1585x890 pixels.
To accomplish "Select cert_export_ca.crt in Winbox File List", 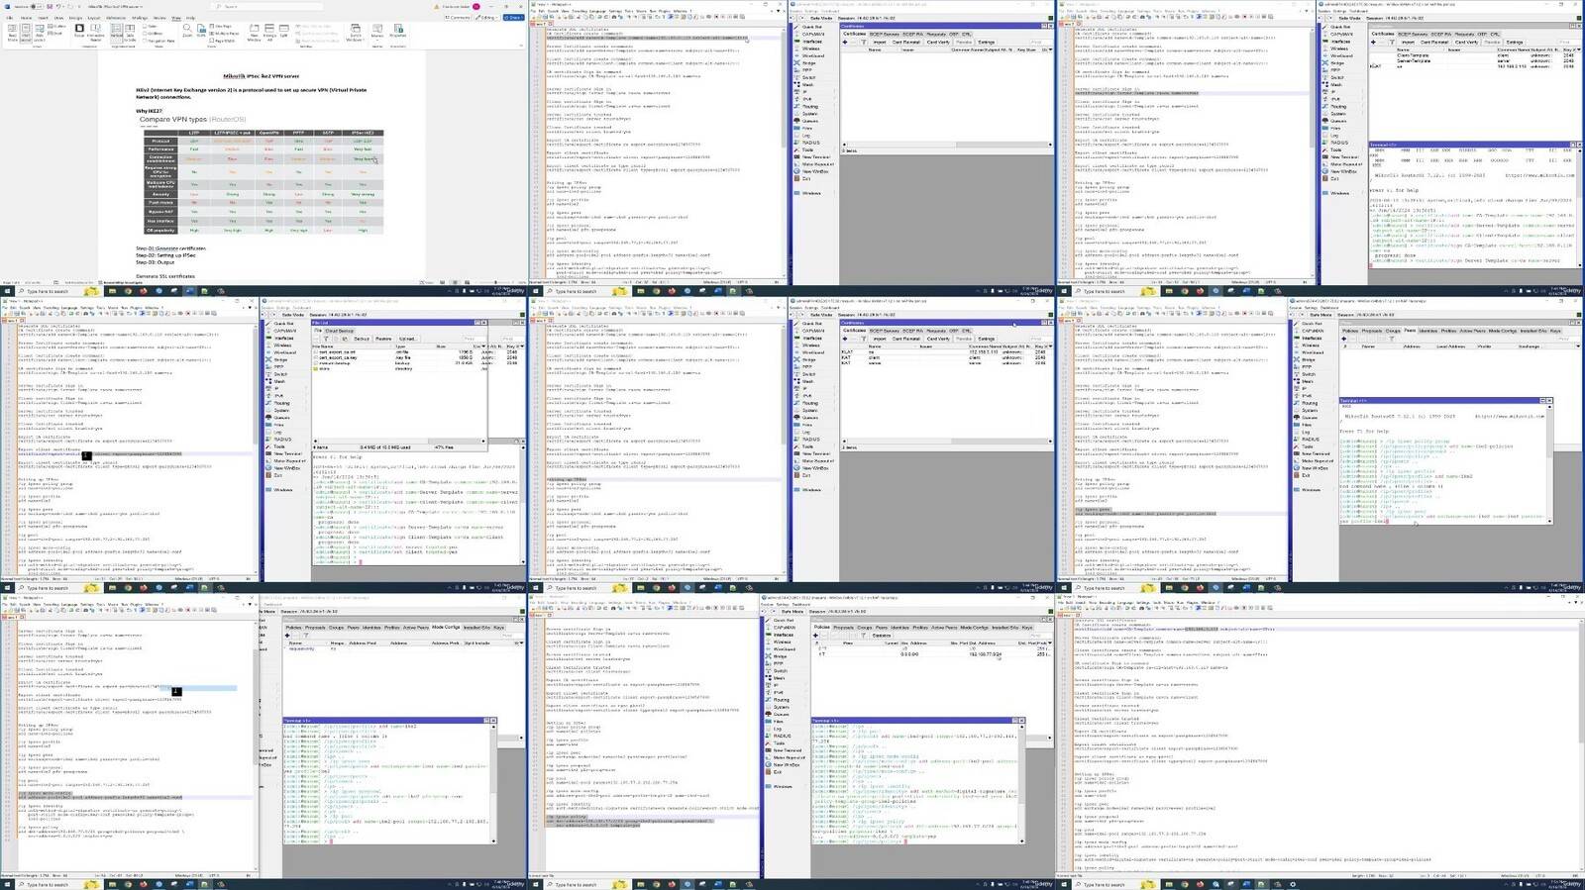I will point(399,351).
